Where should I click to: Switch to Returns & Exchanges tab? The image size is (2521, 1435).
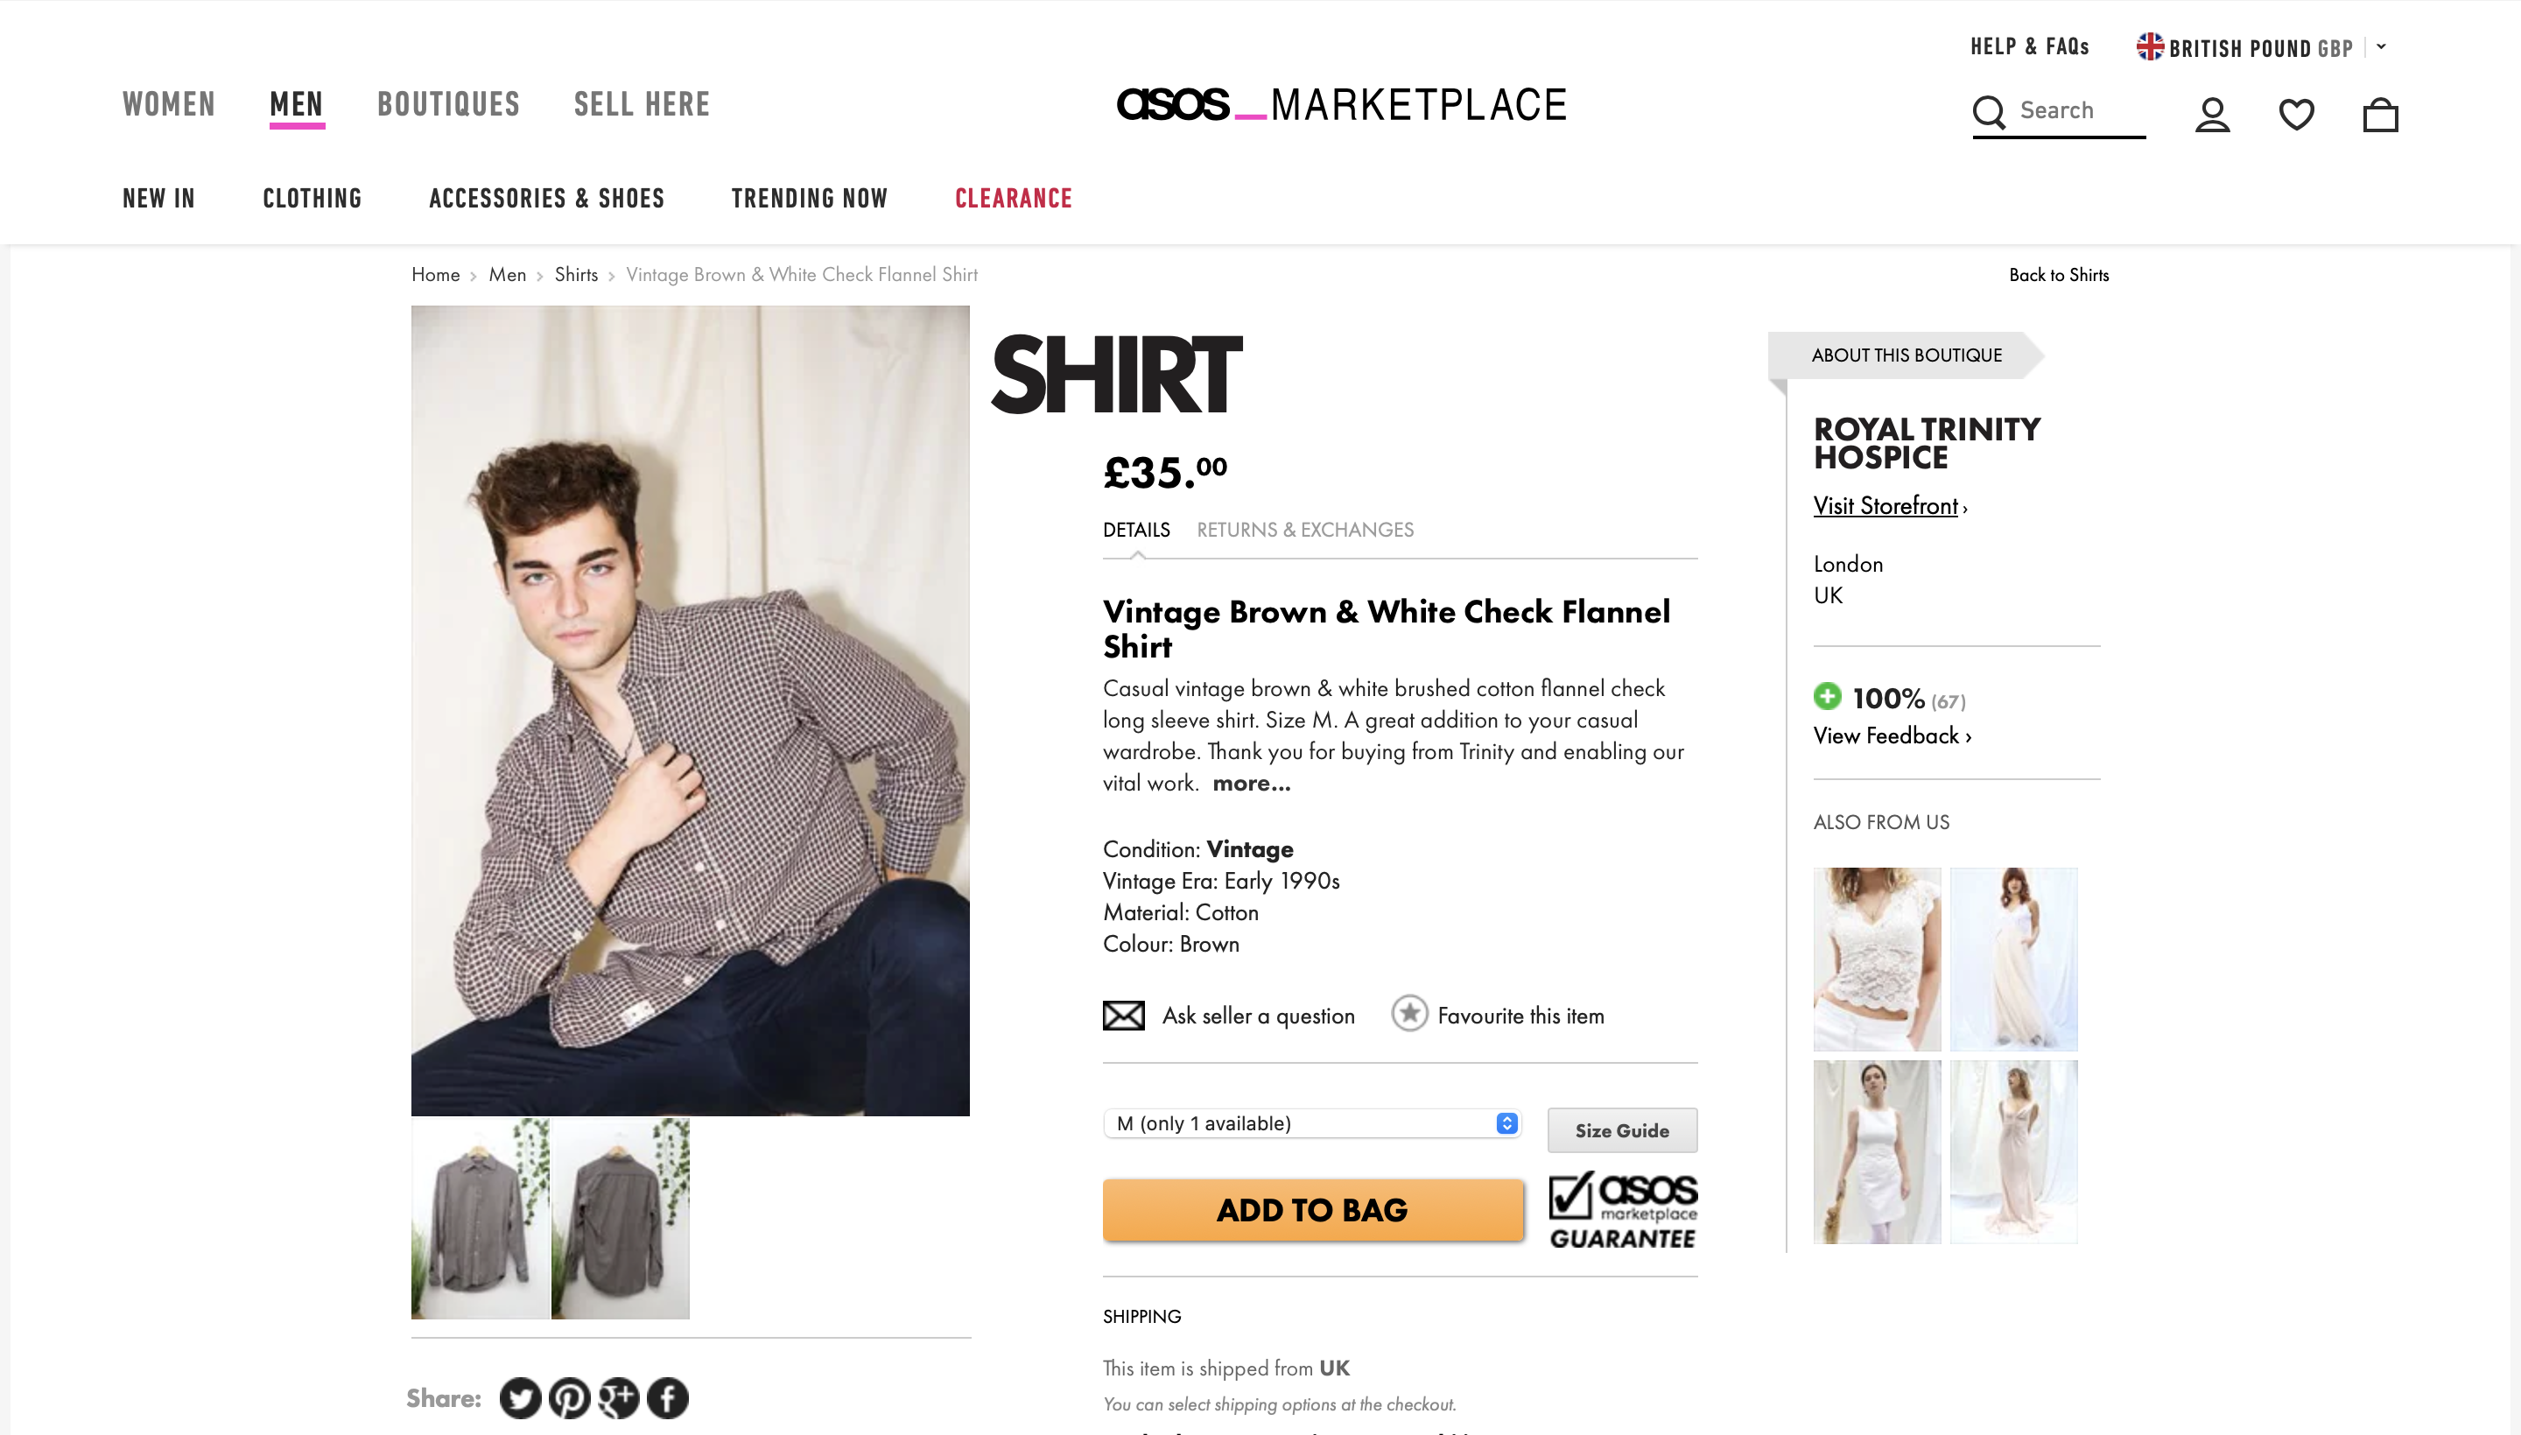click(x=1304, y=531)
